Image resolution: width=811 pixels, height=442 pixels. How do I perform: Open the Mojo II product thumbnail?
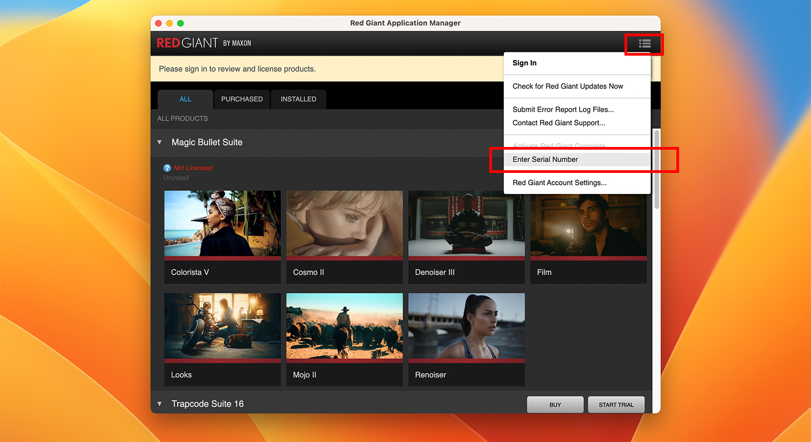point(344,326)
